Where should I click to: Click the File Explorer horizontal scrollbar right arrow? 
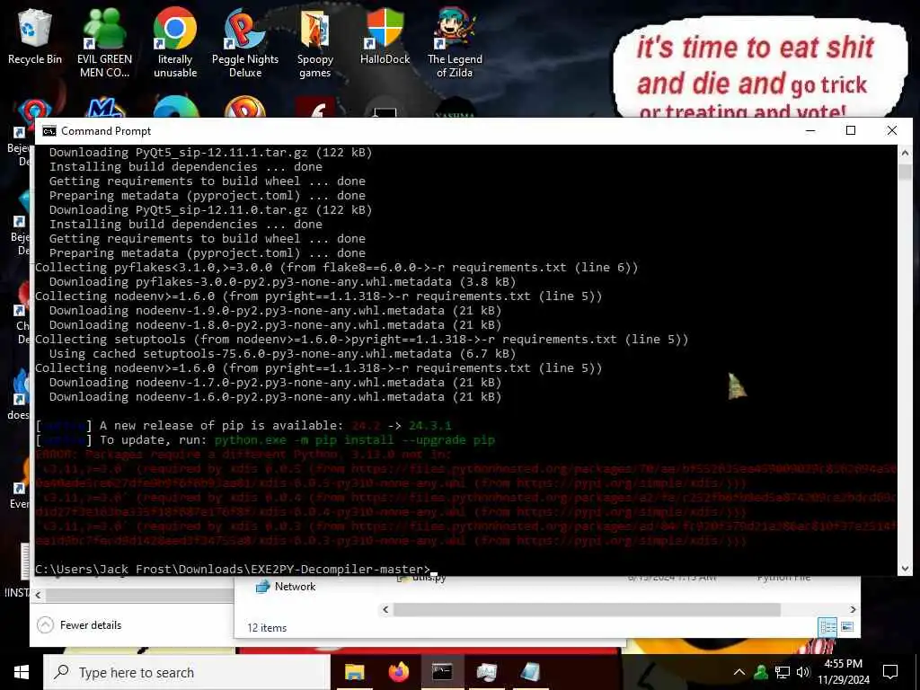coord(853,610)
